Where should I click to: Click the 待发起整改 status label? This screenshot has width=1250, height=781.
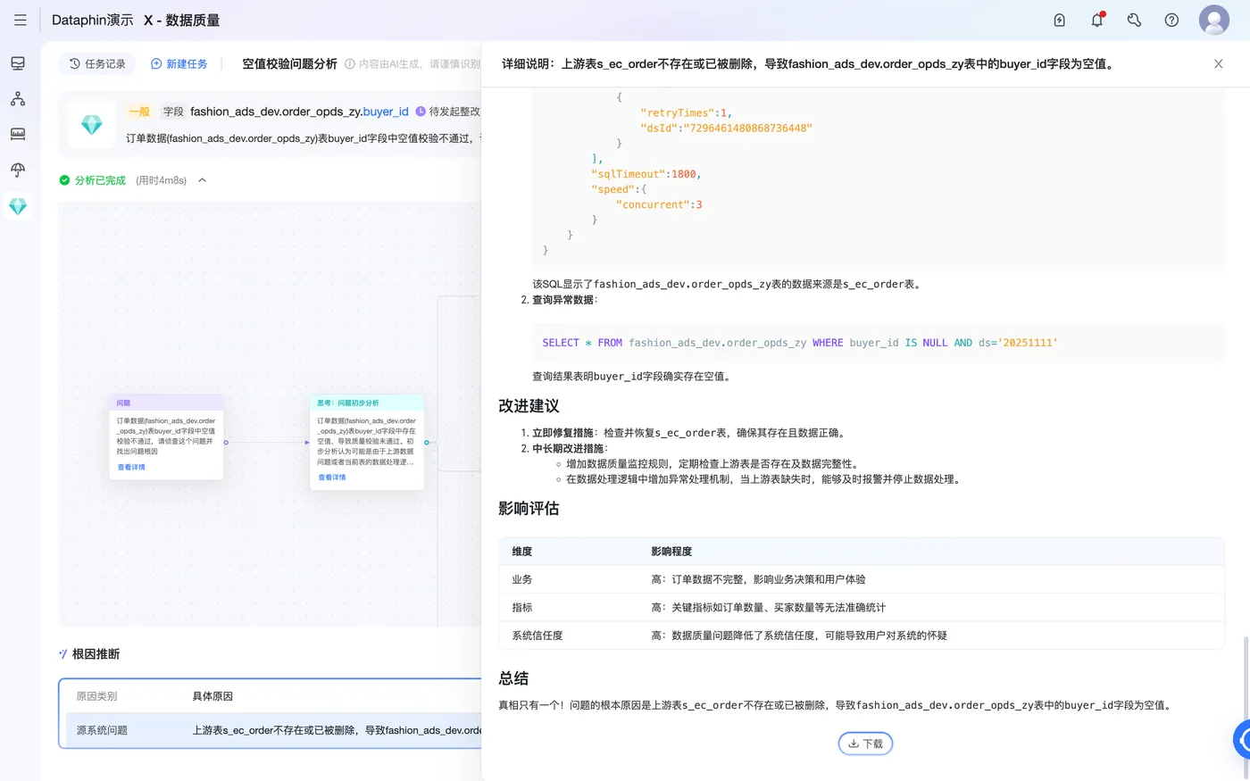pyautogui.click(x=454, y=112)
